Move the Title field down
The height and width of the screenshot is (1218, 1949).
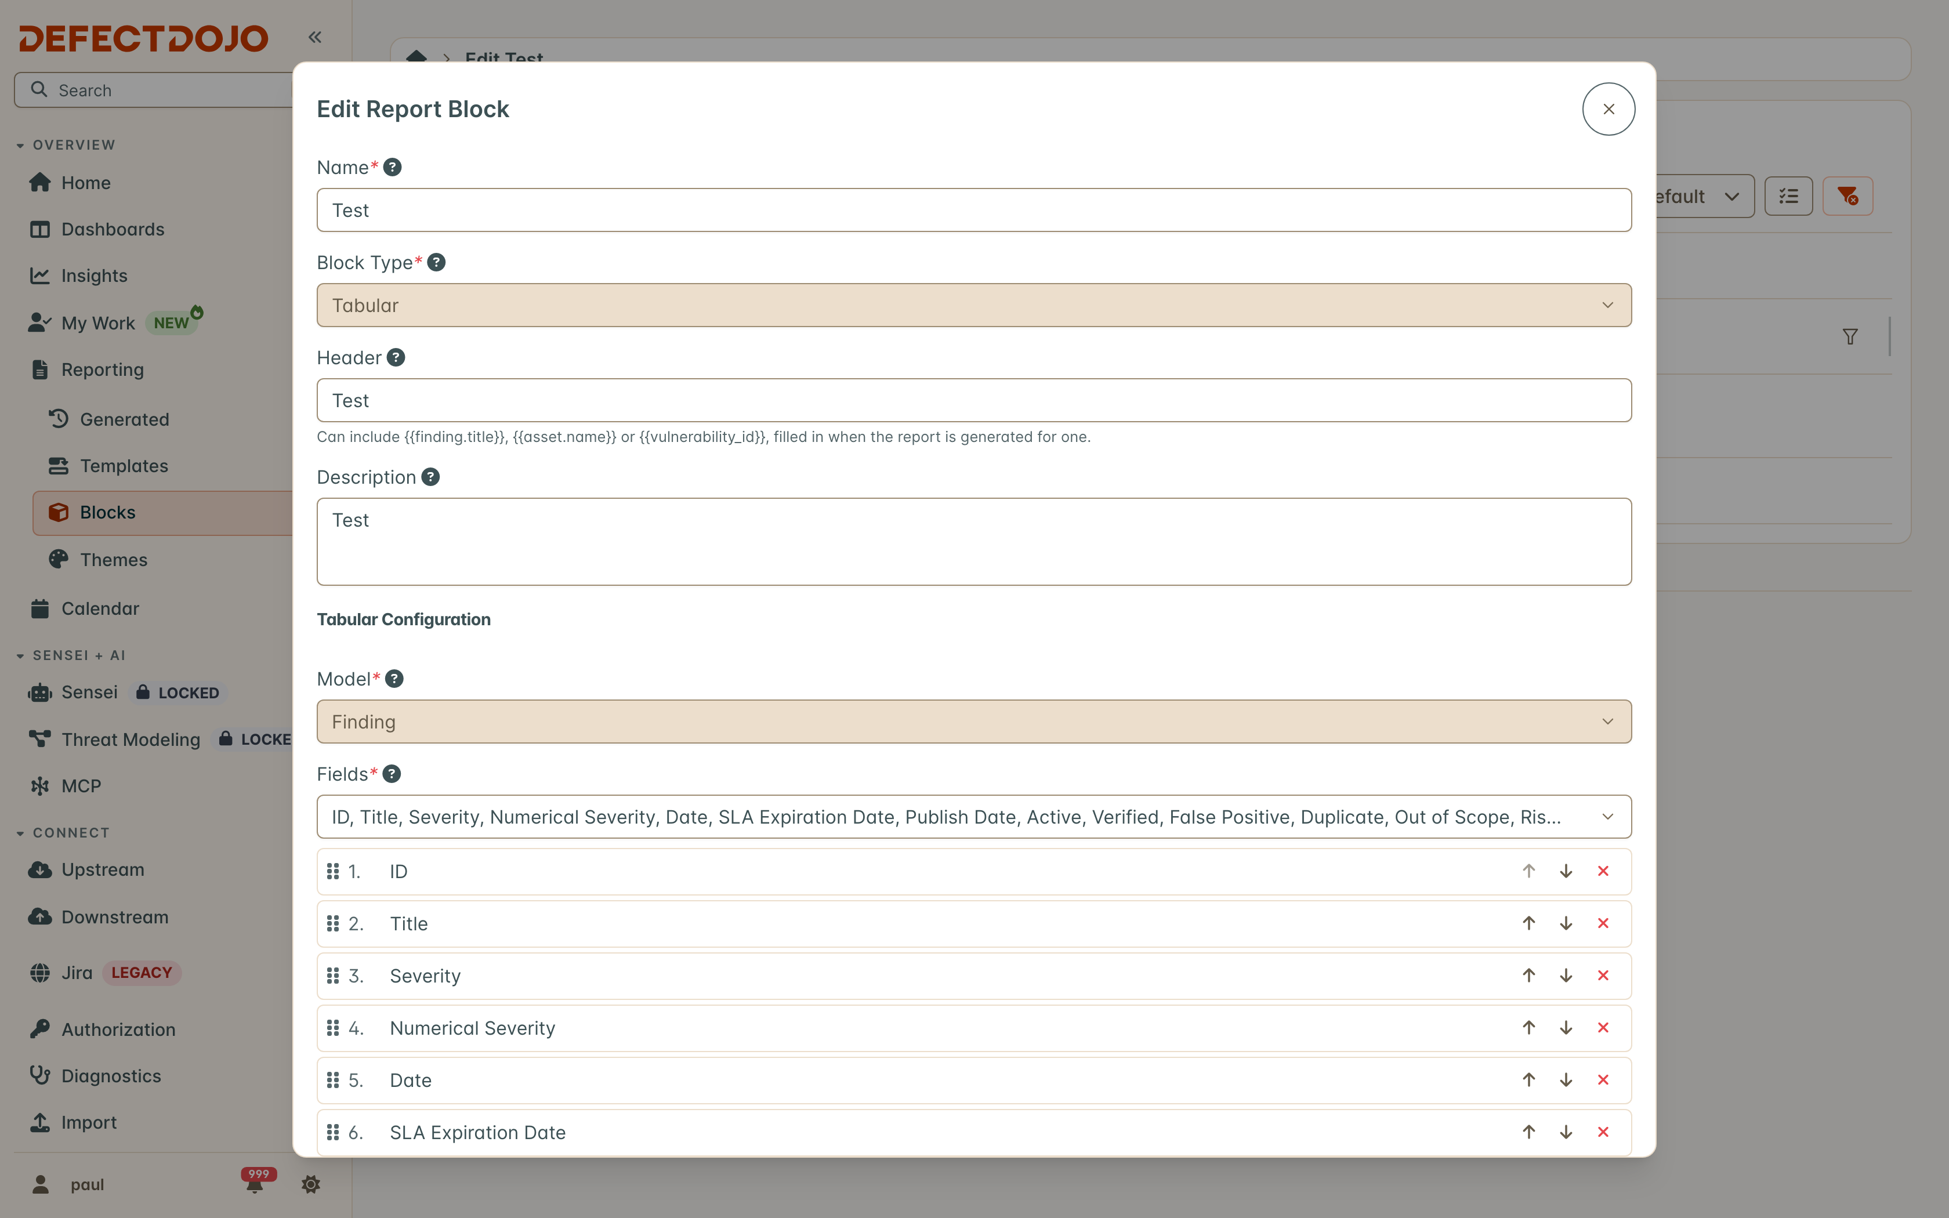pyautogui.click(x=1566, y=923)
